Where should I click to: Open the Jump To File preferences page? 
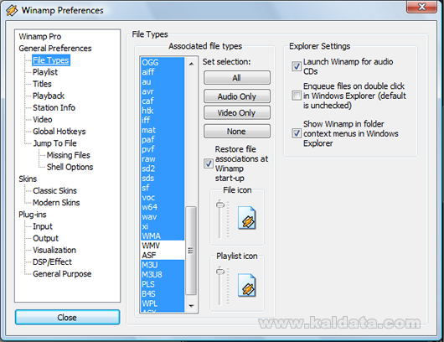[x=55, y=143]
